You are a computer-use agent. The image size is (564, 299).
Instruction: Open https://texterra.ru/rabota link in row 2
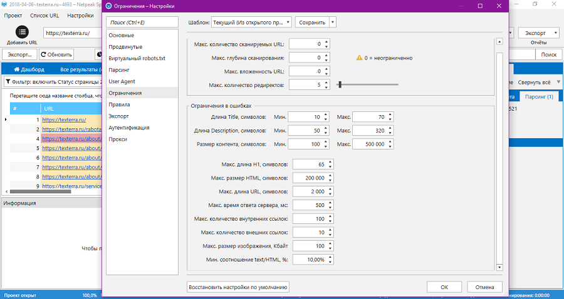coord(71,129)
